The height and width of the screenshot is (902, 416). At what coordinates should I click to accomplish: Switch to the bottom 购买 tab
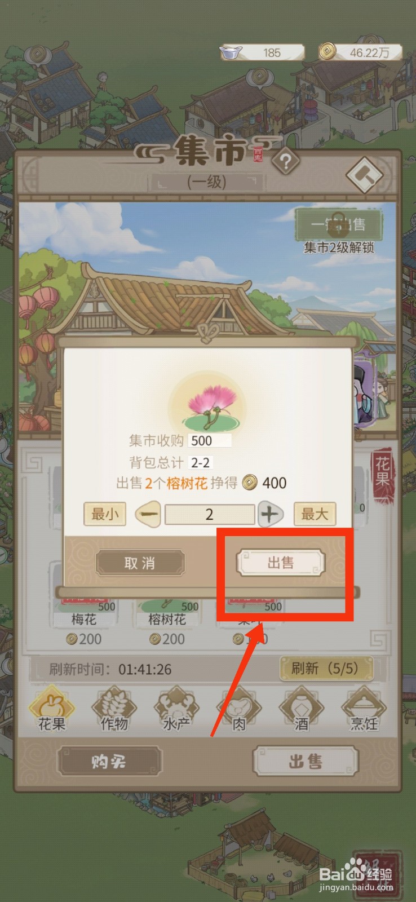[x=109, y=762]
